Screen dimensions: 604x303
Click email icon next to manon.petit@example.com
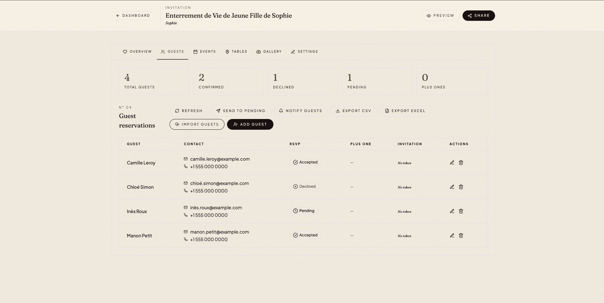tap(186, 232)
